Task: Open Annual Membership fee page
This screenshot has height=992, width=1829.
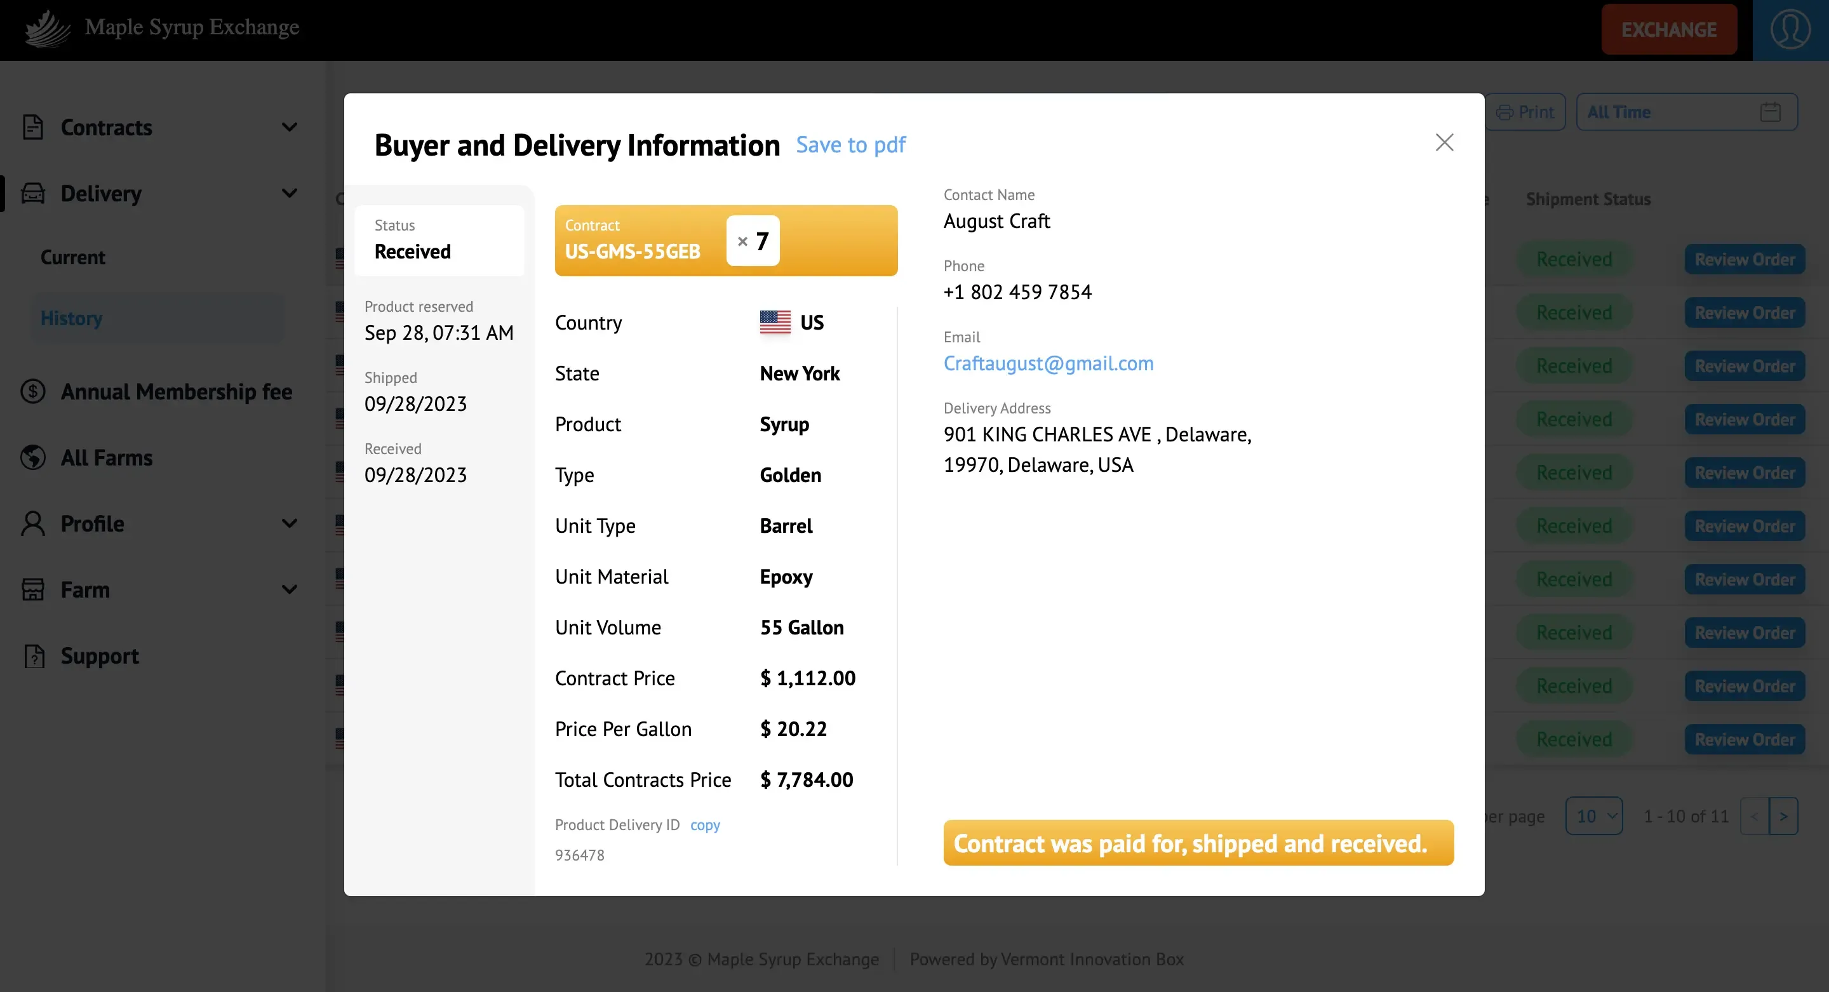Action: [176, 391]
